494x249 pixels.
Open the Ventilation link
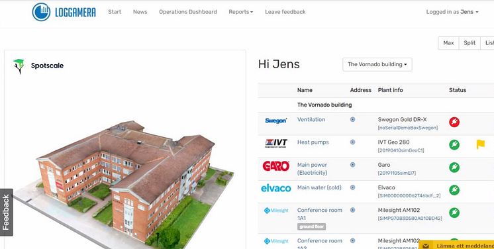(x=311, y=119)
